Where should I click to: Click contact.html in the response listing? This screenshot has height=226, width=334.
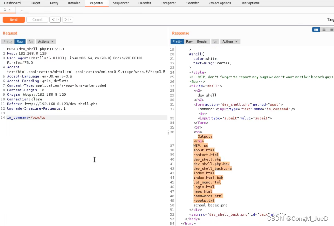206,155
